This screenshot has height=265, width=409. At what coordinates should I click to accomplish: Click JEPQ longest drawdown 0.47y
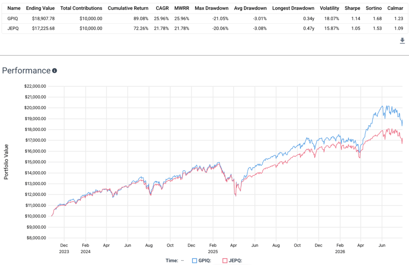pyautogui.click(x=309, y=28)
